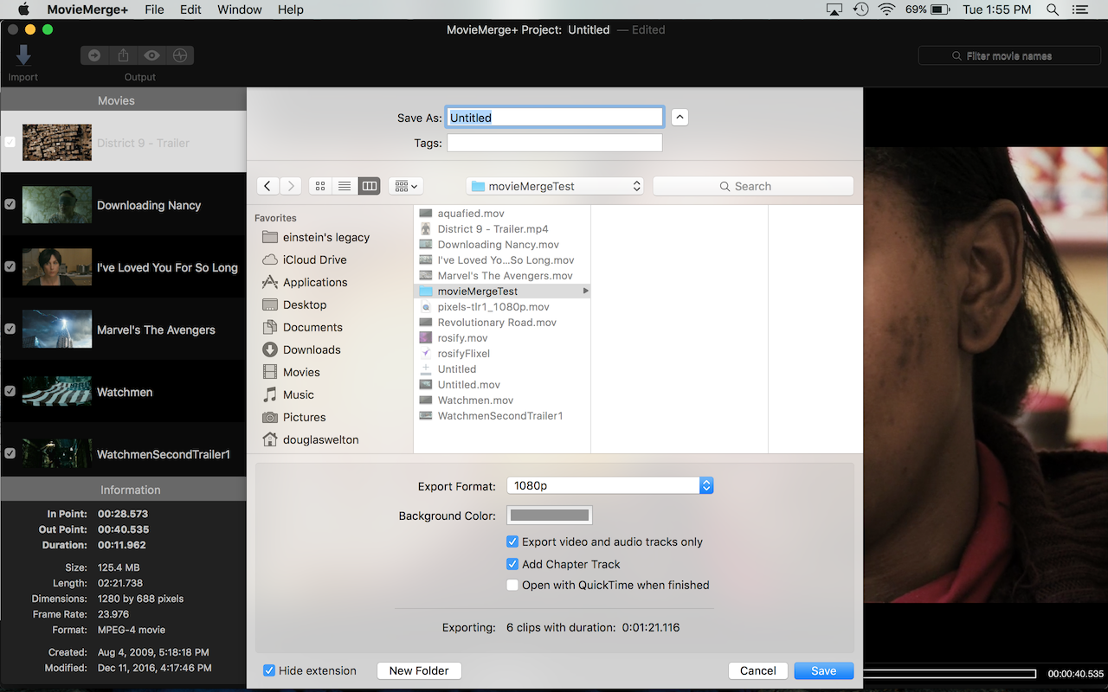1108x692 pixels.
Task: Click the Cancel button
Action: click(x=758, y=670)
